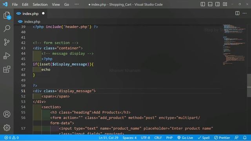Click the ?> closing tag on line 50
The height and width of the screenshot is (141, 251).
tap(35, 86)
